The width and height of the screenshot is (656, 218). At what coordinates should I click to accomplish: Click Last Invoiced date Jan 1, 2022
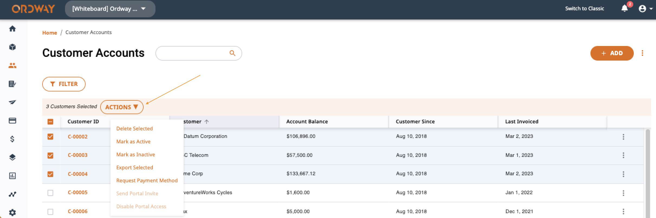point(519,193)
